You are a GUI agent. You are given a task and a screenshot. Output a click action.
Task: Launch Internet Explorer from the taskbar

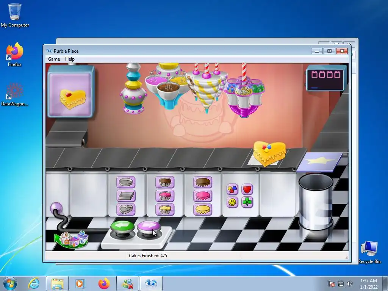tap(34, 283)
